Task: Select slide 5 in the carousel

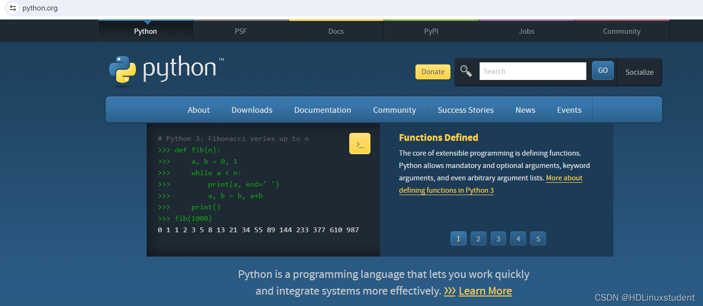Action: pos(538,239)
